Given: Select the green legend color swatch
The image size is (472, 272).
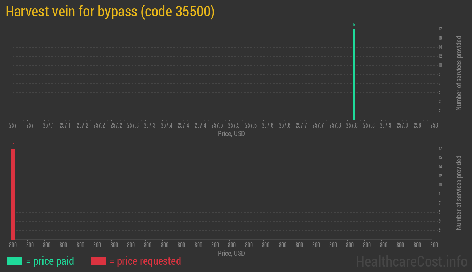Looking at the screenshot, I should click(15, 261).
